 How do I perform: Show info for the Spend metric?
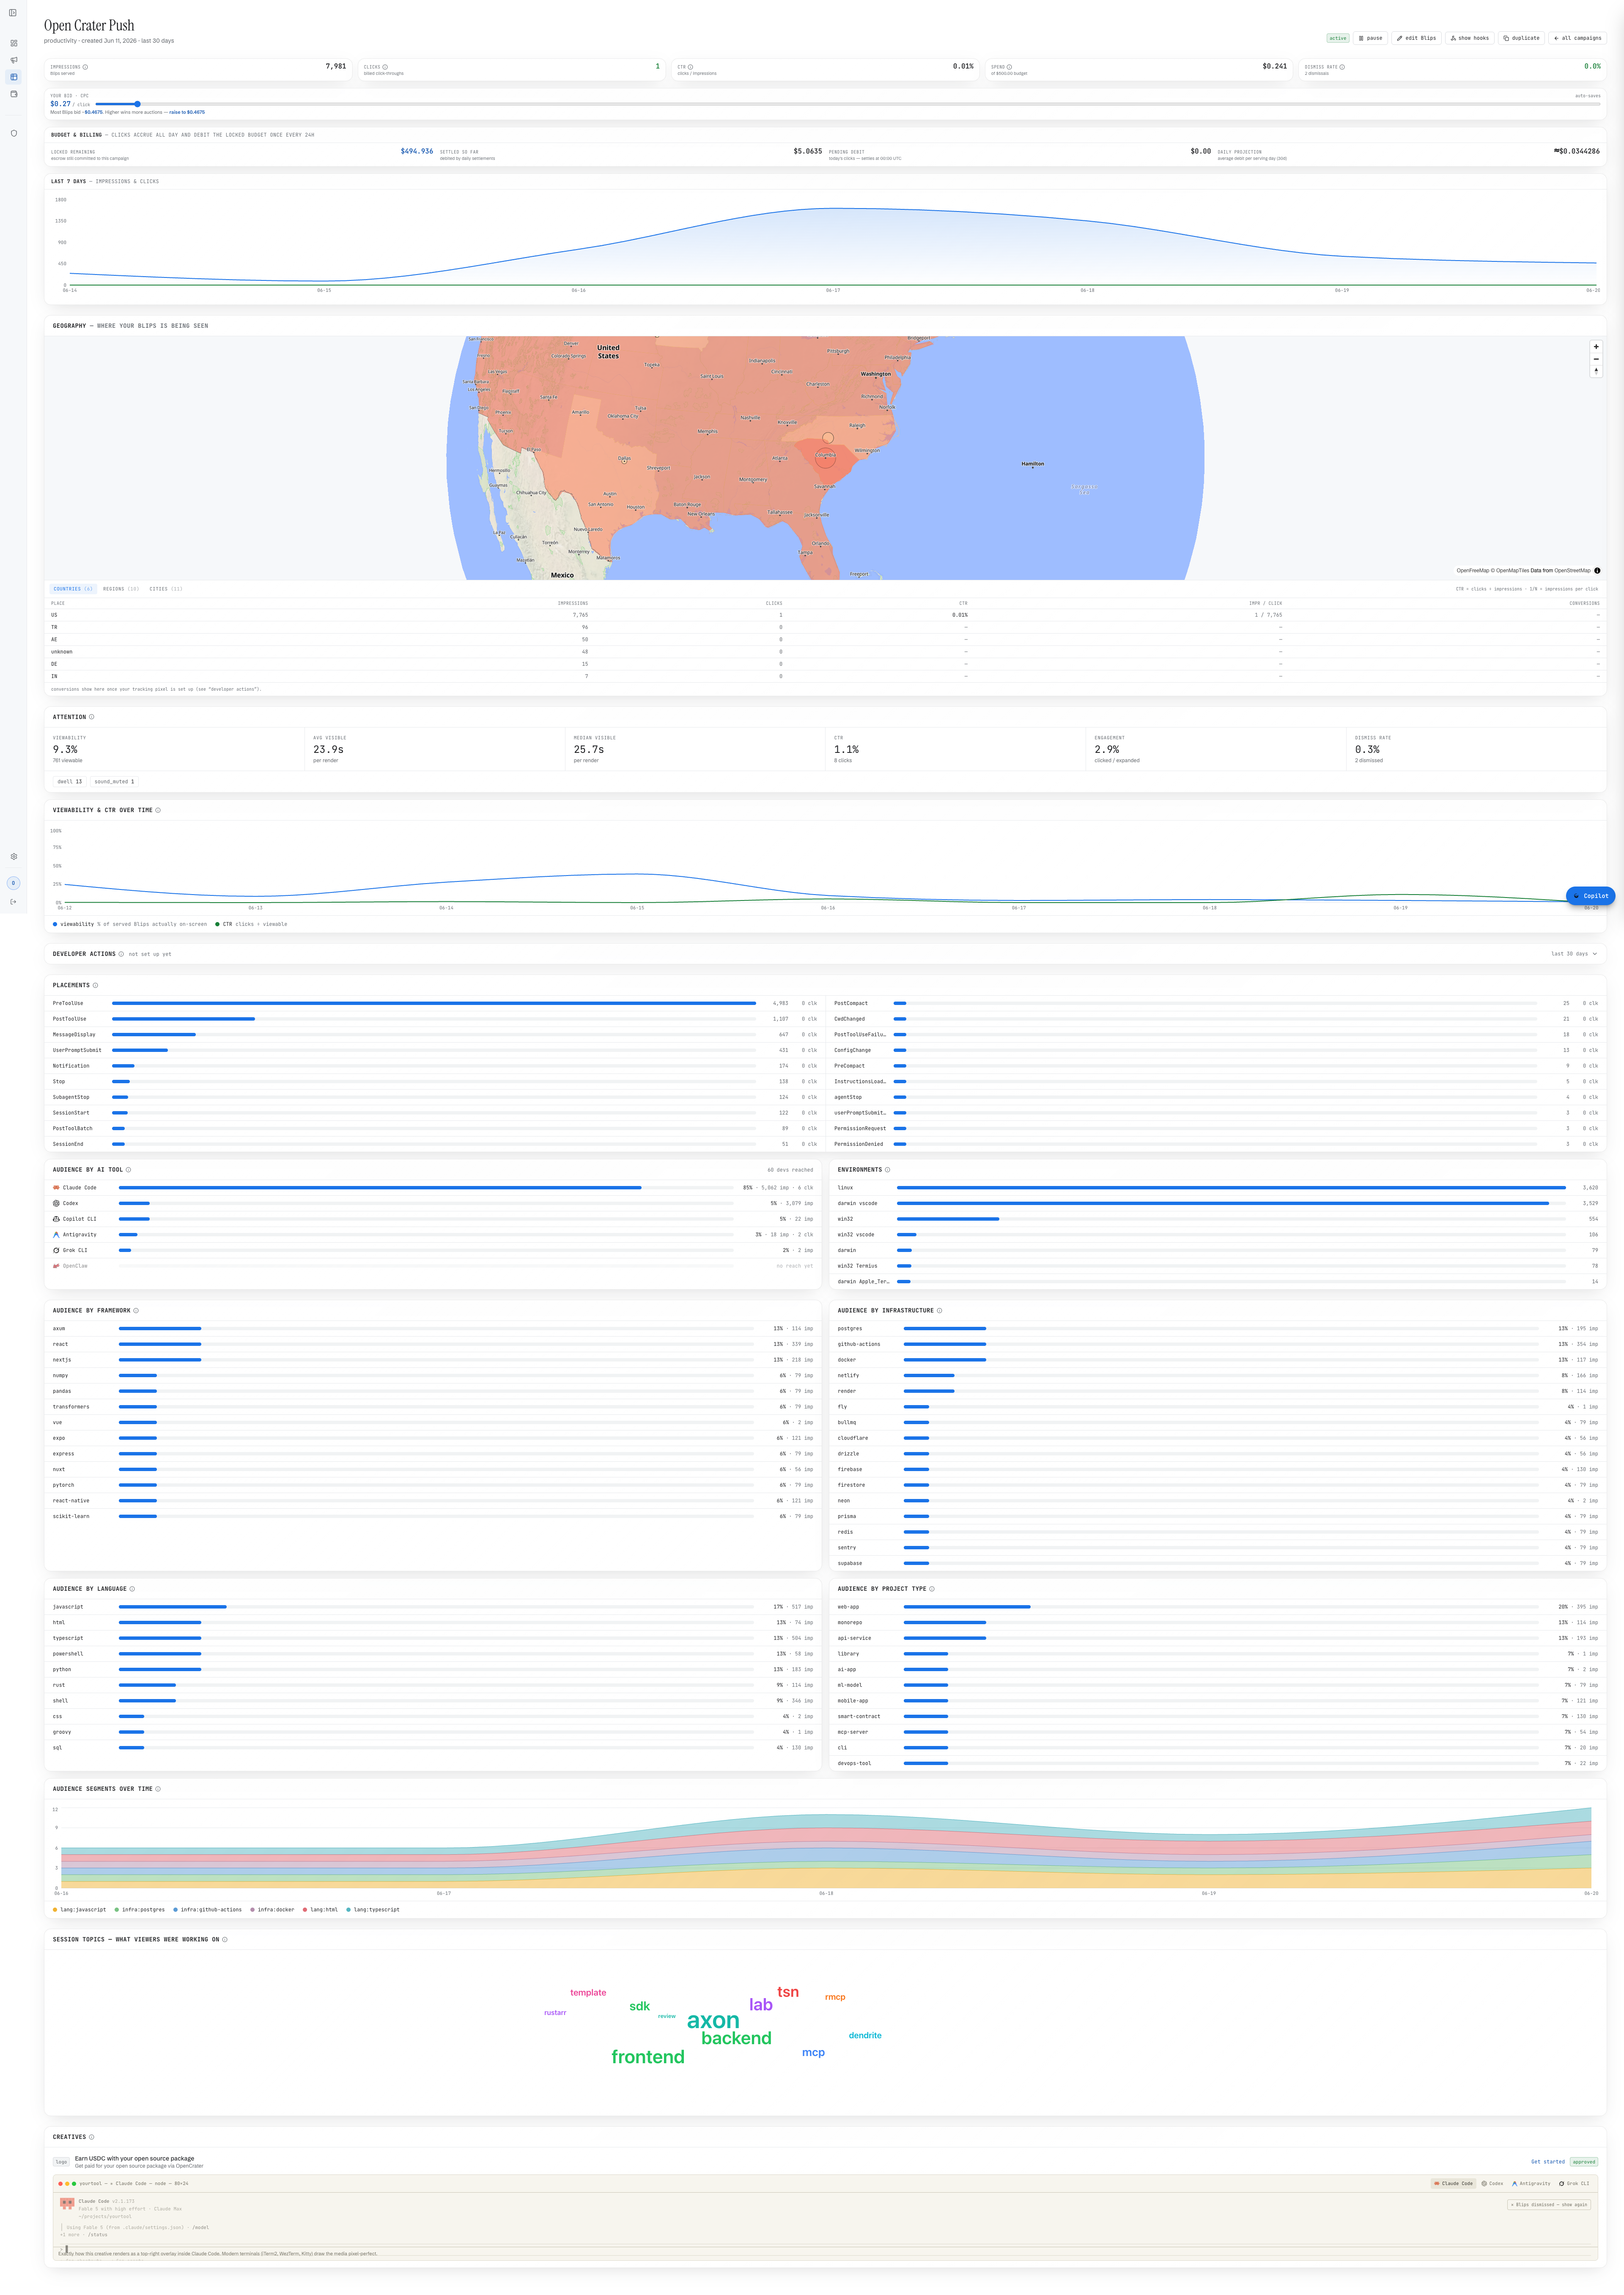click(1009, 67)
